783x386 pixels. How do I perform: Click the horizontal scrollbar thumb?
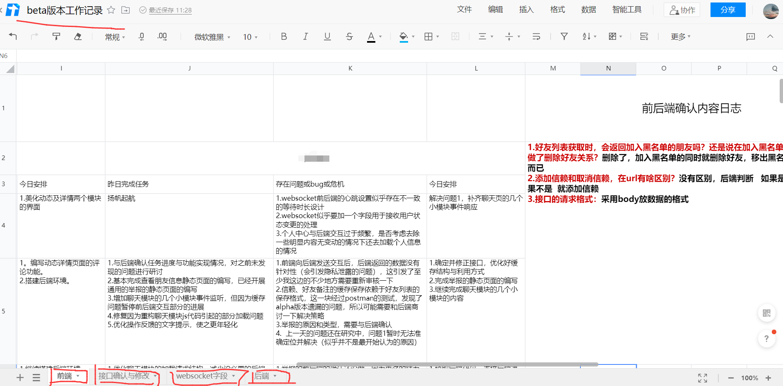click(447, 364)
